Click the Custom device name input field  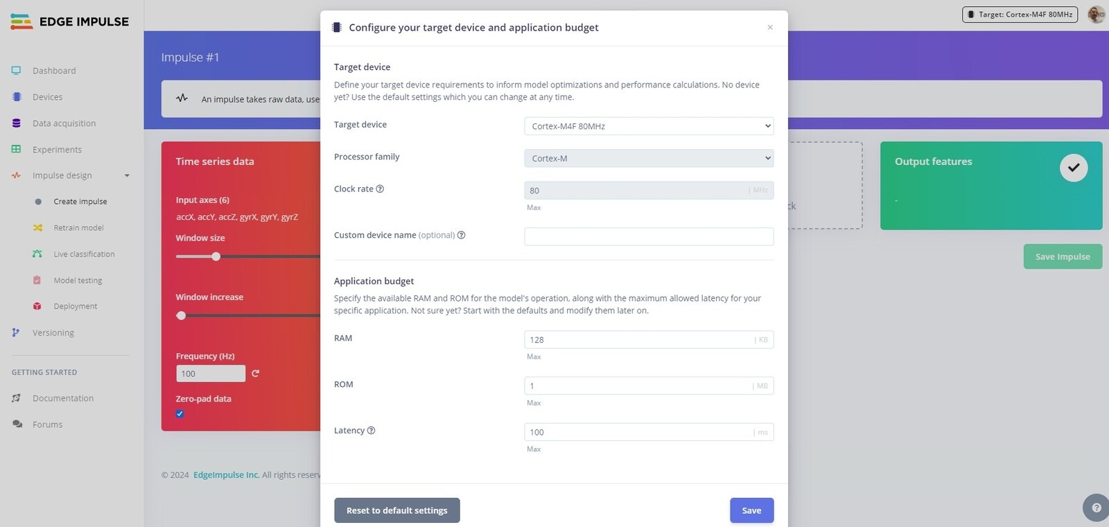point(649,236)
